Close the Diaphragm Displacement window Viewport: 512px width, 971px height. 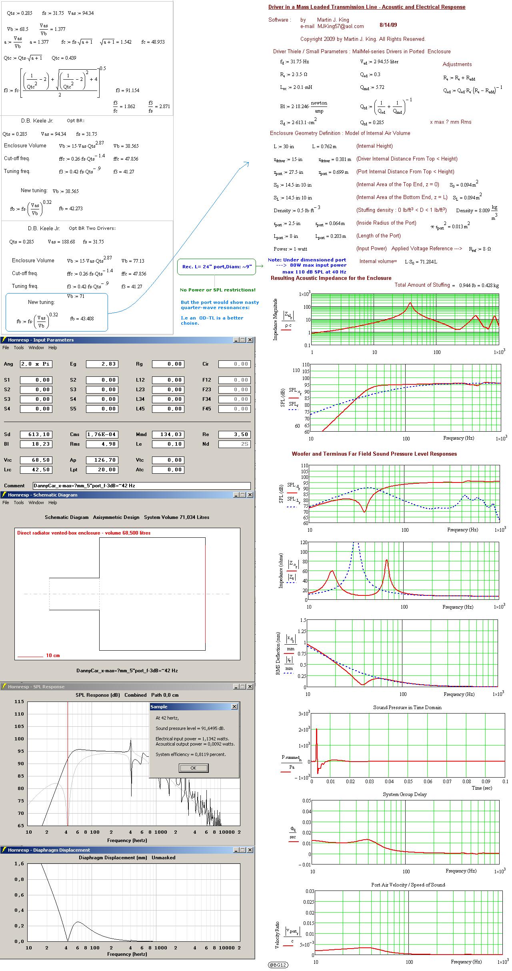click(250, 850)
